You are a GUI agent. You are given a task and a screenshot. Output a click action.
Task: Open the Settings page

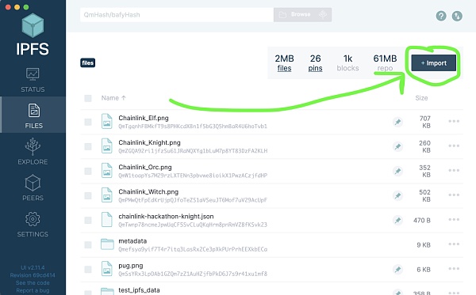33,224
